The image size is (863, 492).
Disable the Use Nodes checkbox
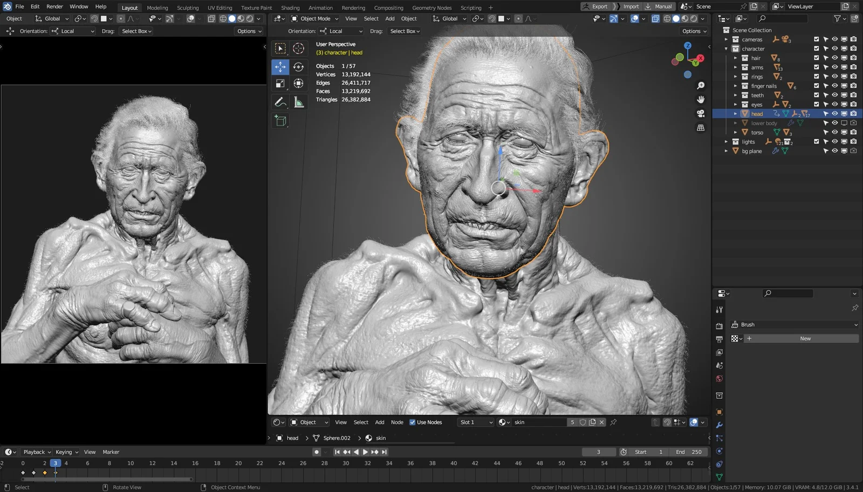[413, 422]
